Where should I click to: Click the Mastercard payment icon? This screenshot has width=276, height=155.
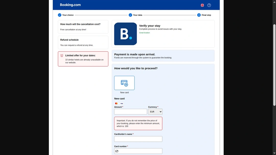(116, 103)
